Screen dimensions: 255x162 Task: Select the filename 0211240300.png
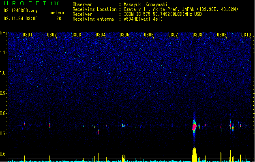[x=21, y=11]
